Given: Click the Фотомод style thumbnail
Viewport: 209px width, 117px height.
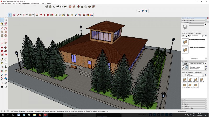Looking at the screenshot, I should tap(184, 85).
